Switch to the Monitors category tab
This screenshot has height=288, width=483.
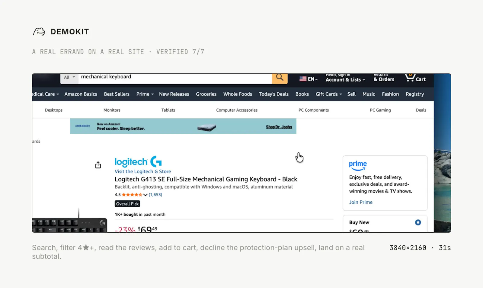point(112,110)
